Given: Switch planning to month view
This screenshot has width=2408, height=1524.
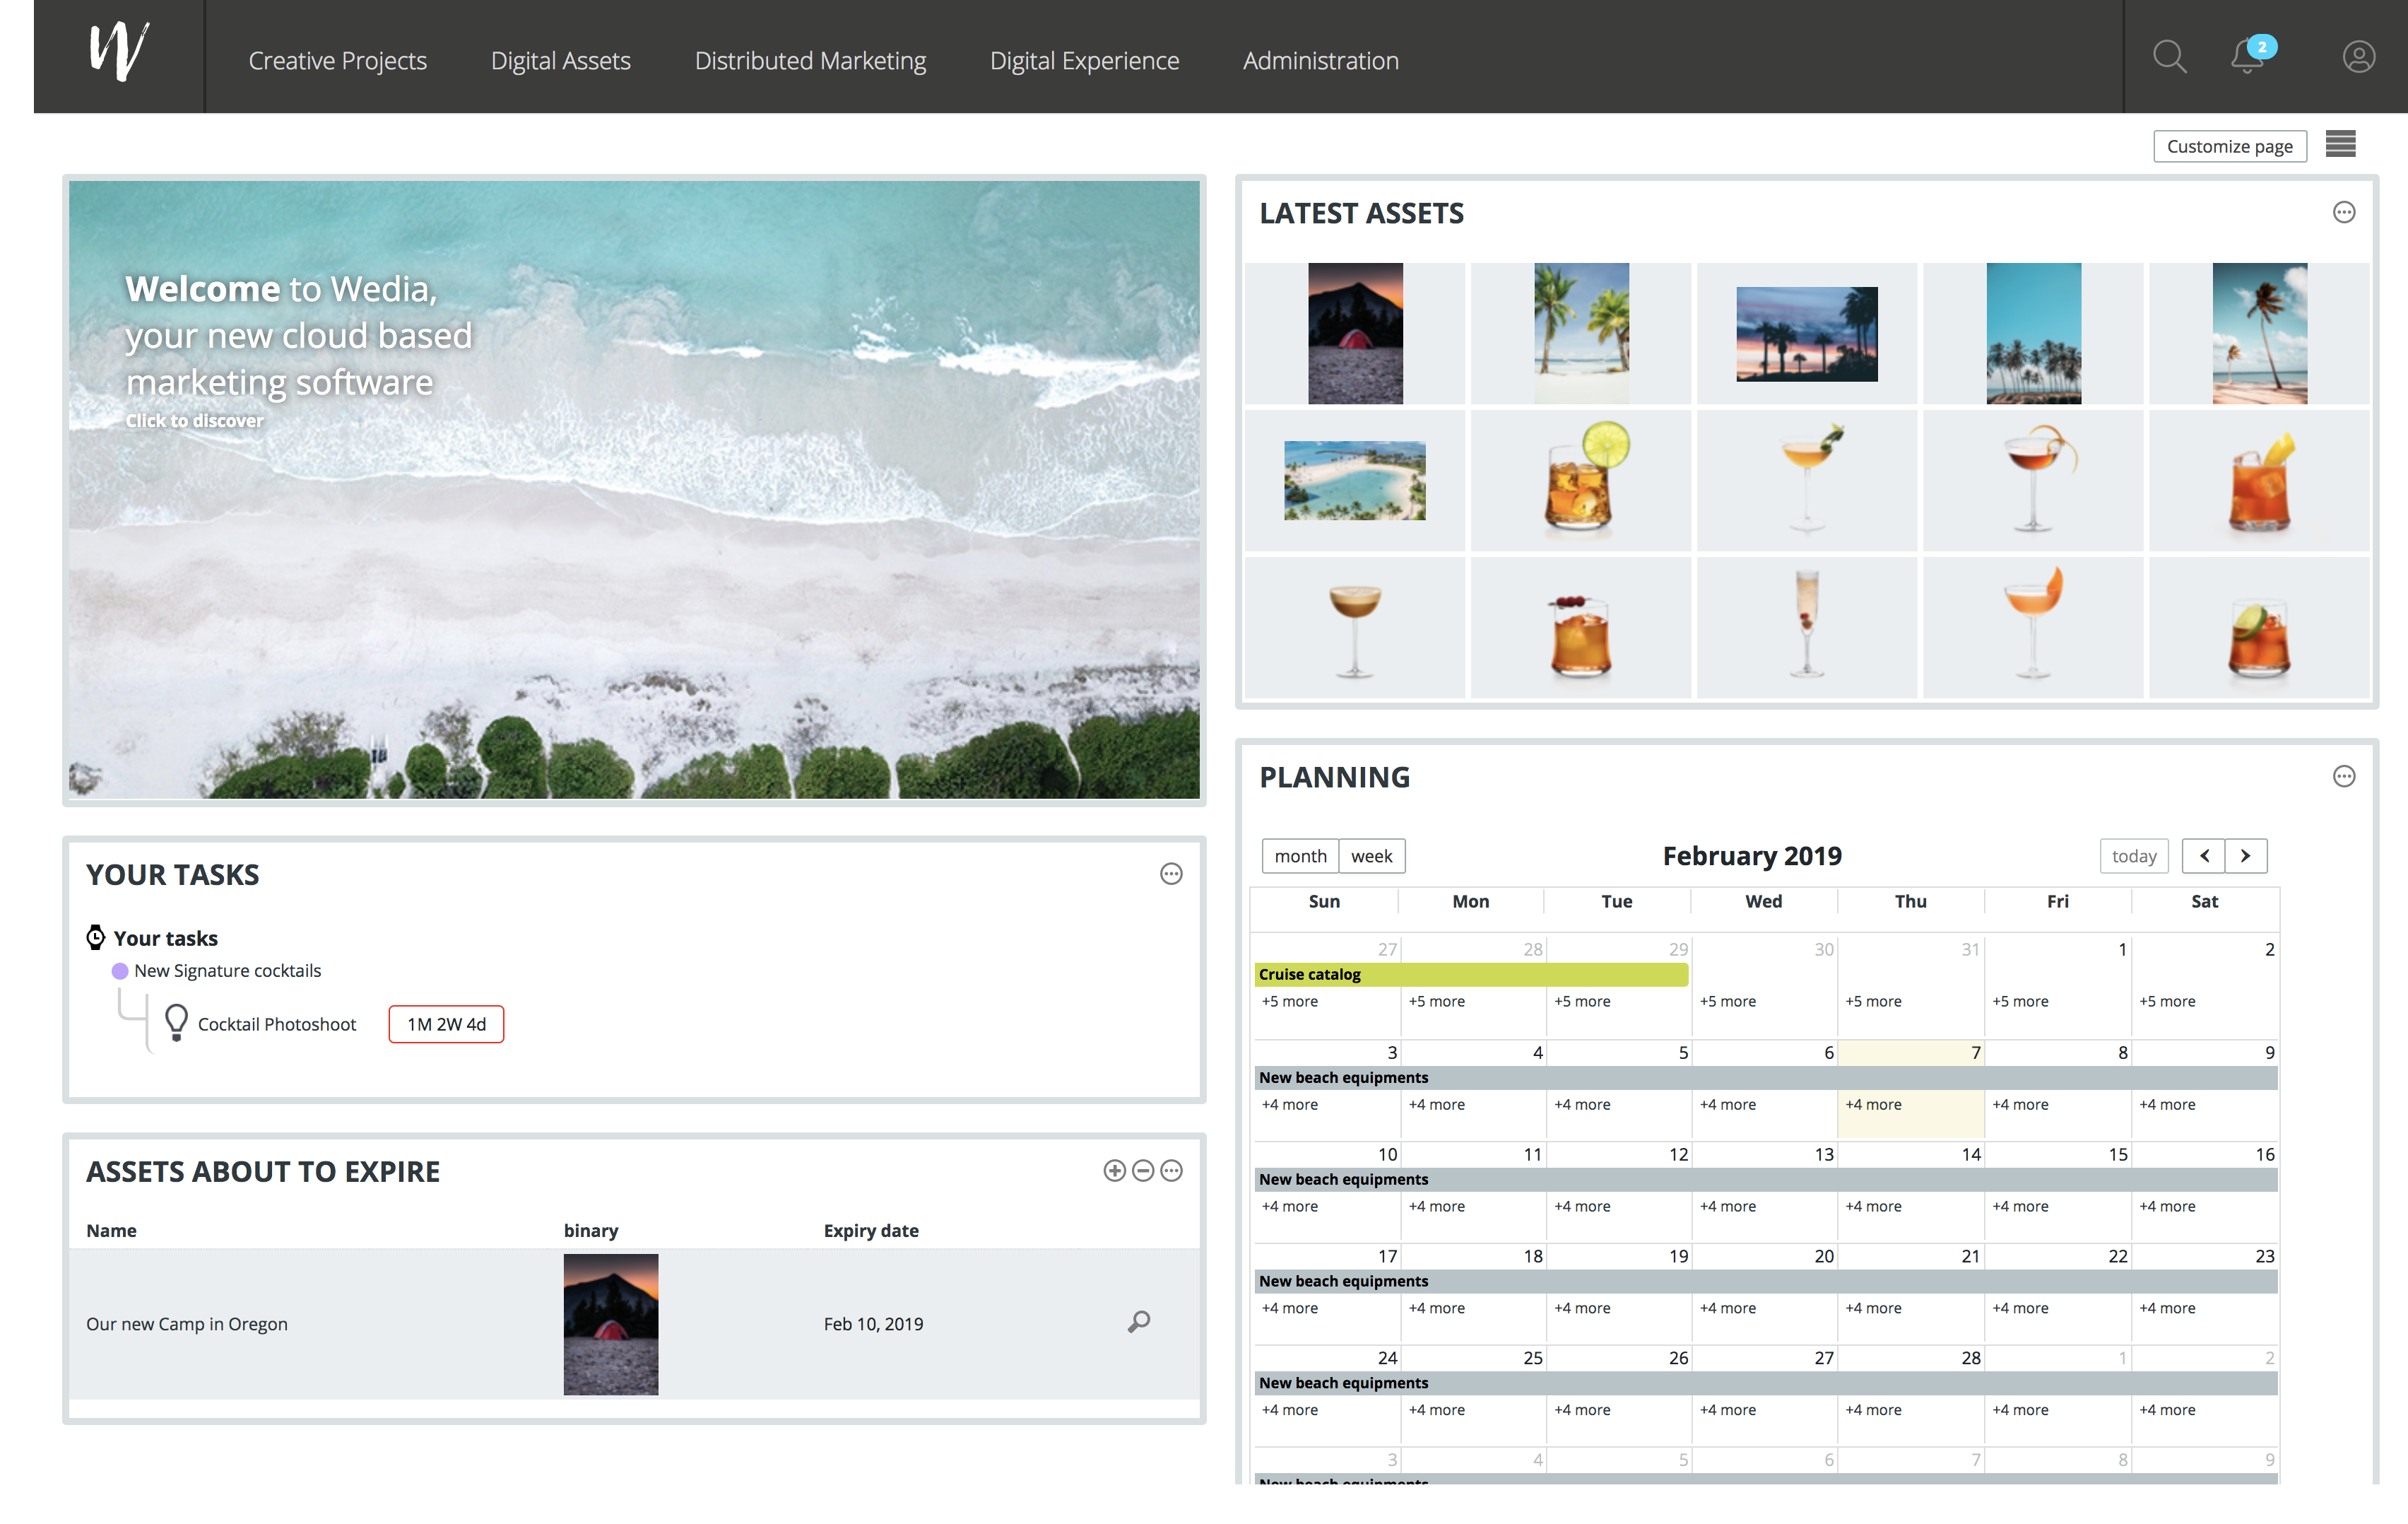Looking at the screenshot, I should coord(1300,855).
